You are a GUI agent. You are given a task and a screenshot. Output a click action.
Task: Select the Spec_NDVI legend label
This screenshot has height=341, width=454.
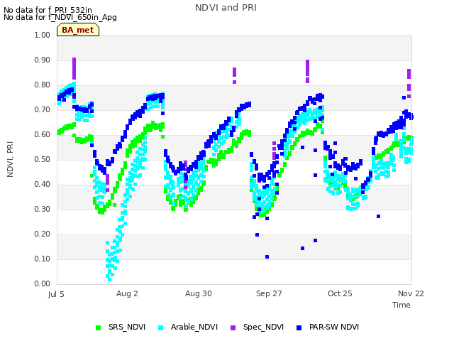263,327
